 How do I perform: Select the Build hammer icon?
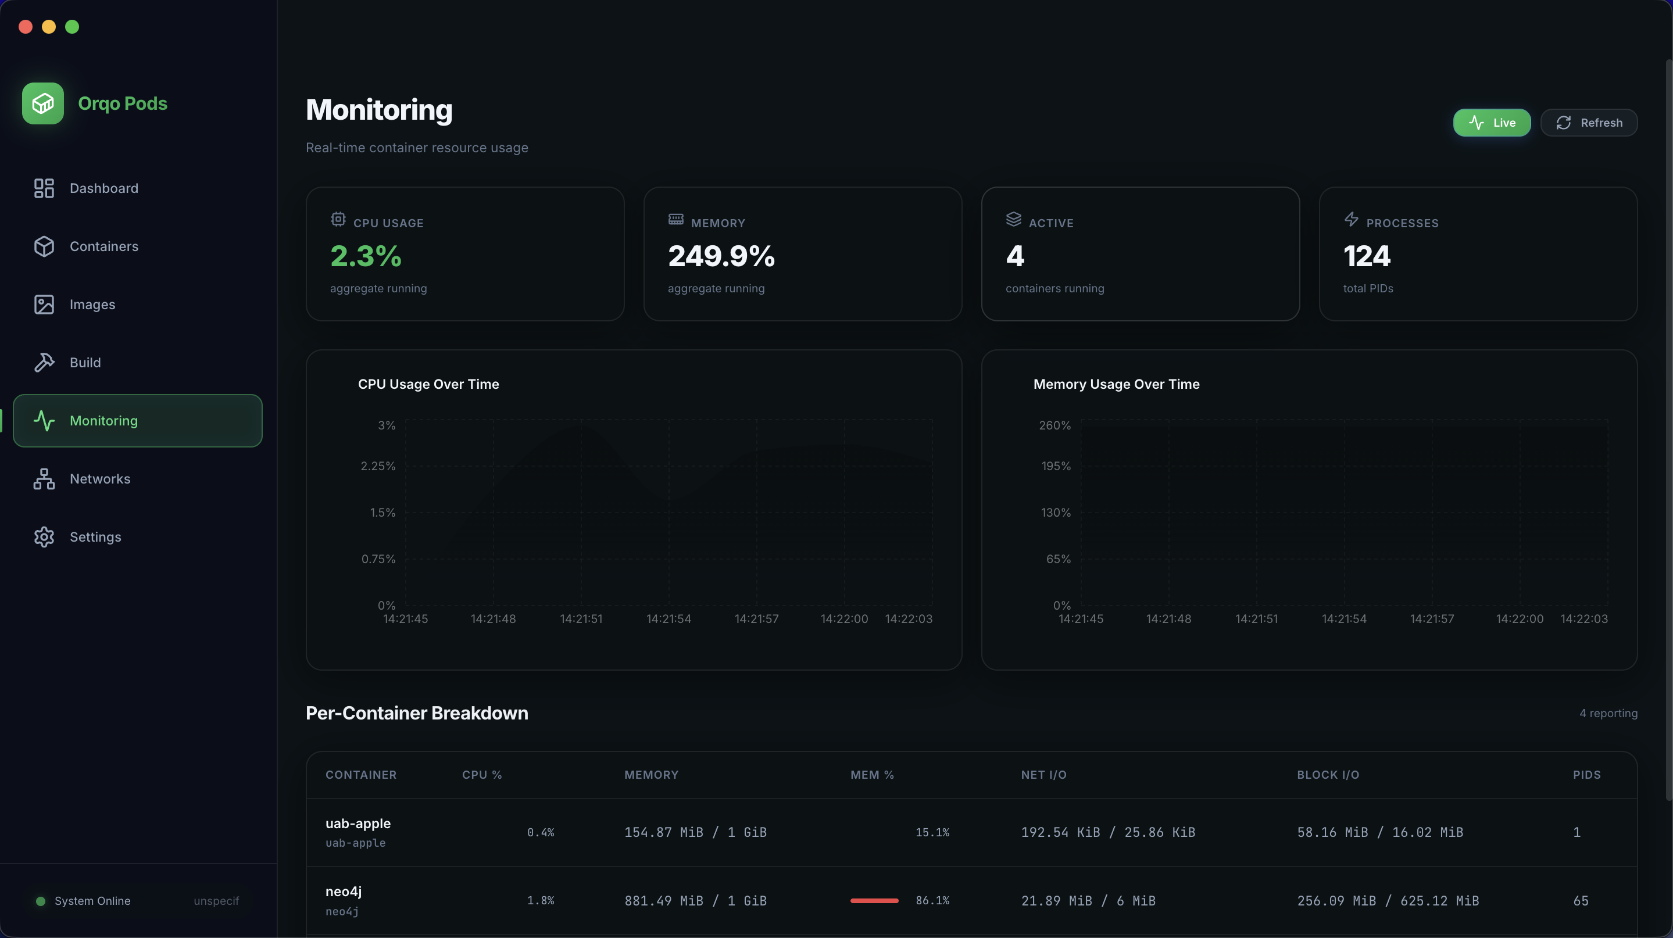(x=43, y=362)
